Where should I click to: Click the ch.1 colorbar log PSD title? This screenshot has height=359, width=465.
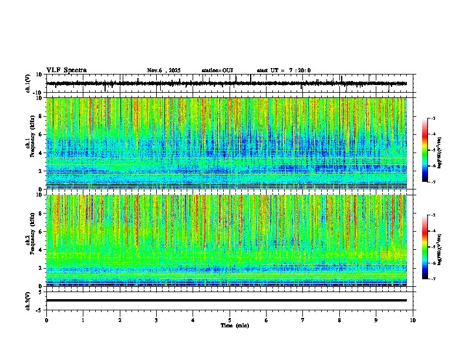coord(439,153)
